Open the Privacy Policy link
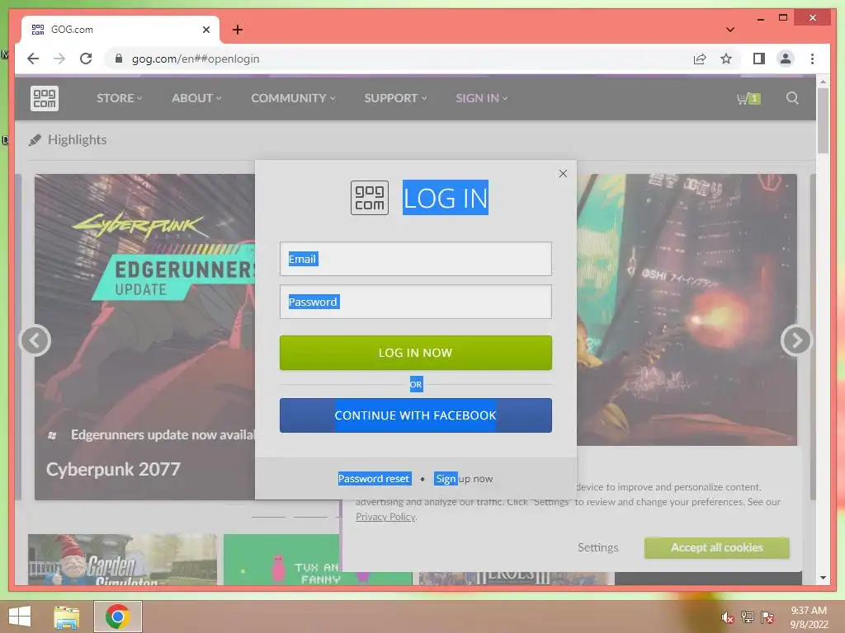 pyautogui.click(x=385, y=517)
